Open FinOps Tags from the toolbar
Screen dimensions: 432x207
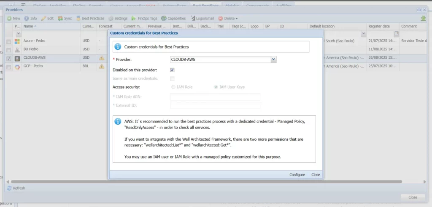134,19
